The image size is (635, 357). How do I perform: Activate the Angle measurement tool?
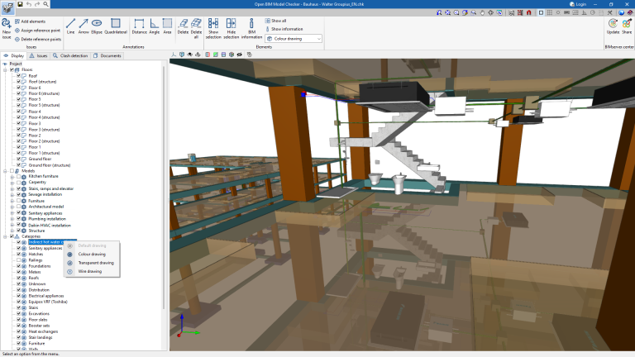[155, 26]
